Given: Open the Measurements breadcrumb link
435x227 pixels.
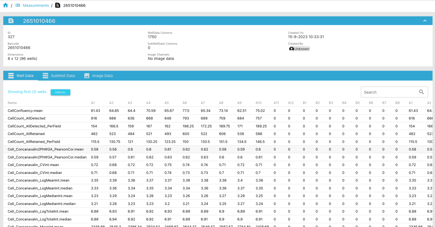Looking at the screenshot, I should pos(36,5).
